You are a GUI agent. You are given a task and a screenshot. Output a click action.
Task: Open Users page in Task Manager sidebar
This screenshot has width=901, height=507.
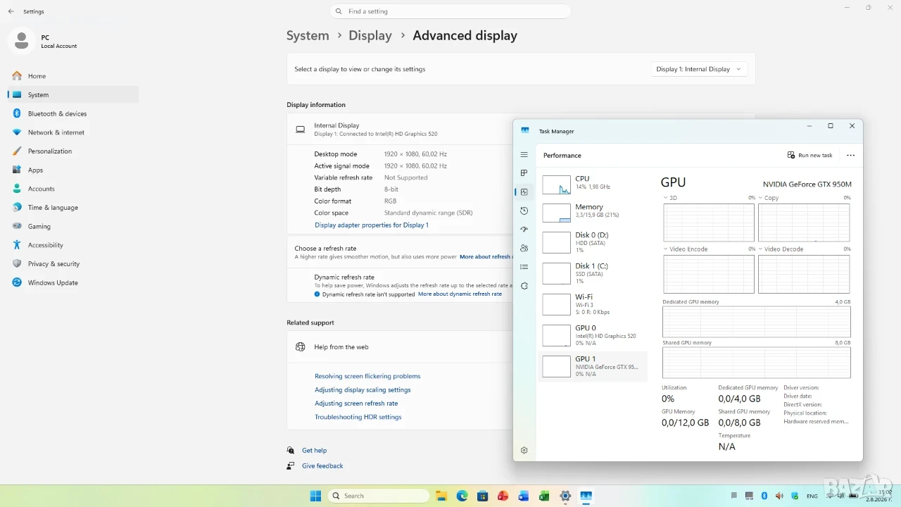(524, 248)
